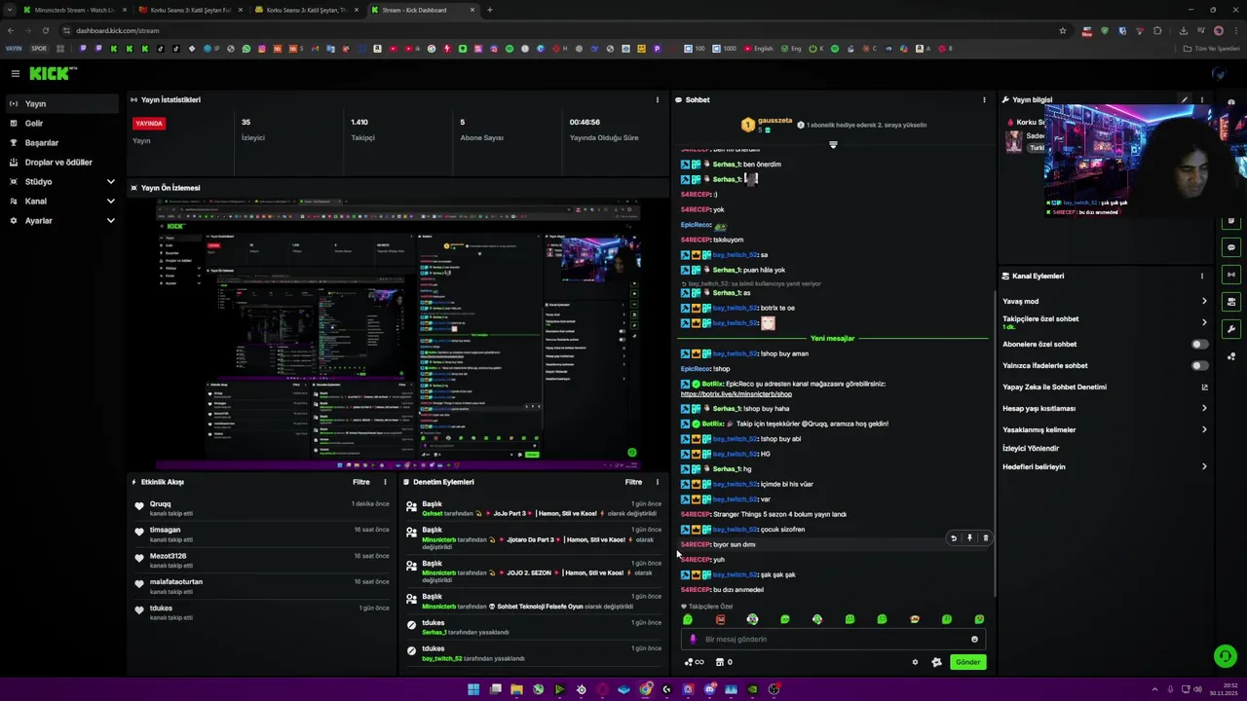The width and height of the screenshot is (1247, 701).
Task: Open a new browser tab
Action: 489,10
